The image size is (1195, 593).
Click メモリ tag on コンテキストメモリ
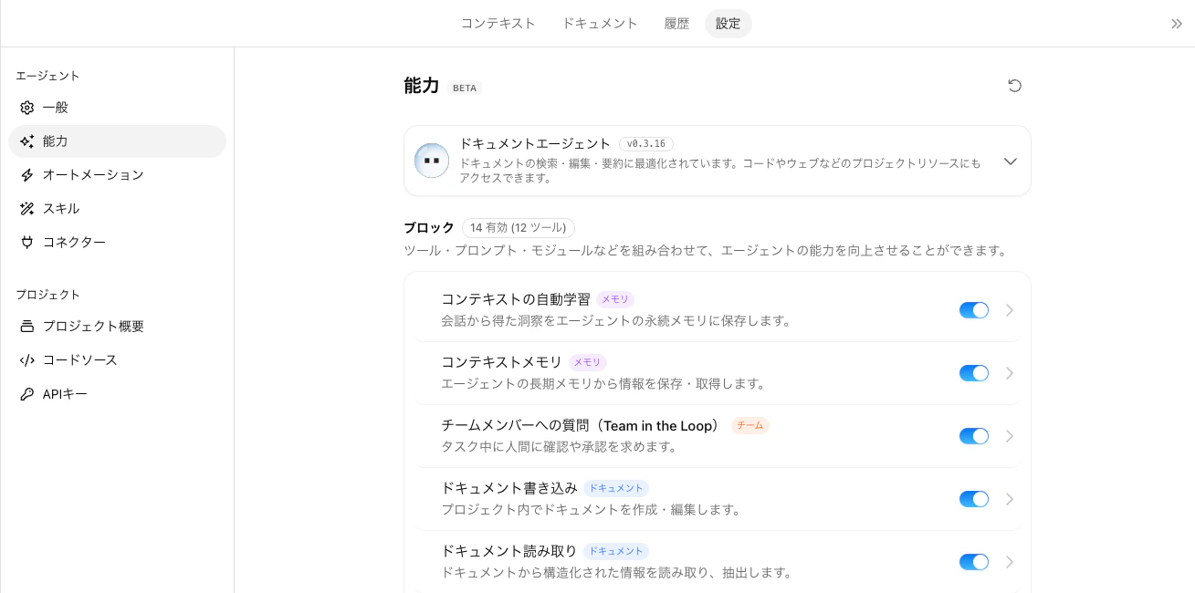pyautogui.click(x=588, y=362)
